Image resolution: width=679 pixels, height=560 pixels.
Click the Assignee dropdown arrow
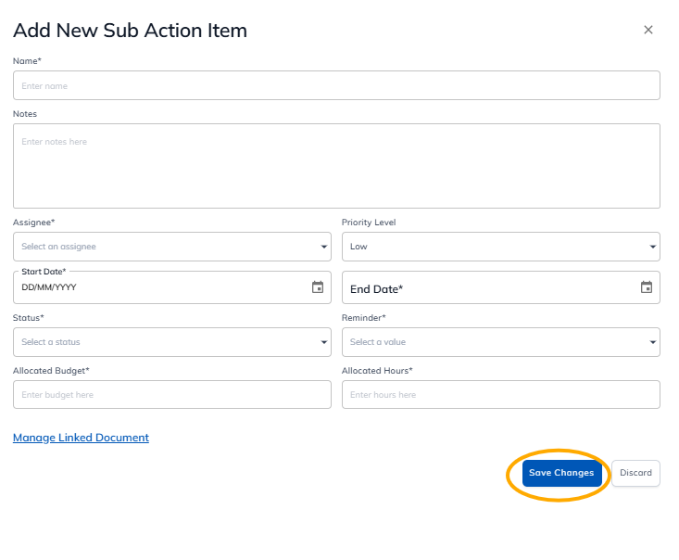coord(323,248)
